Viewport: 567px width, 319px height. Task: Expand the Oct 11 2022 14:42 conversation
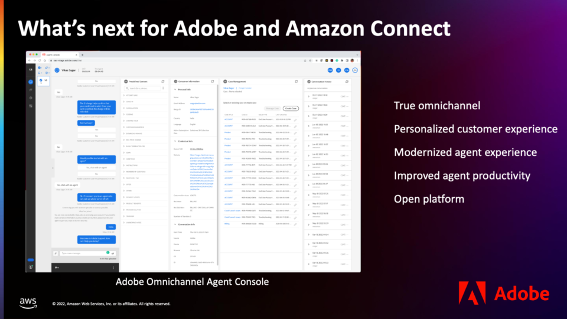tap(309, 96)
